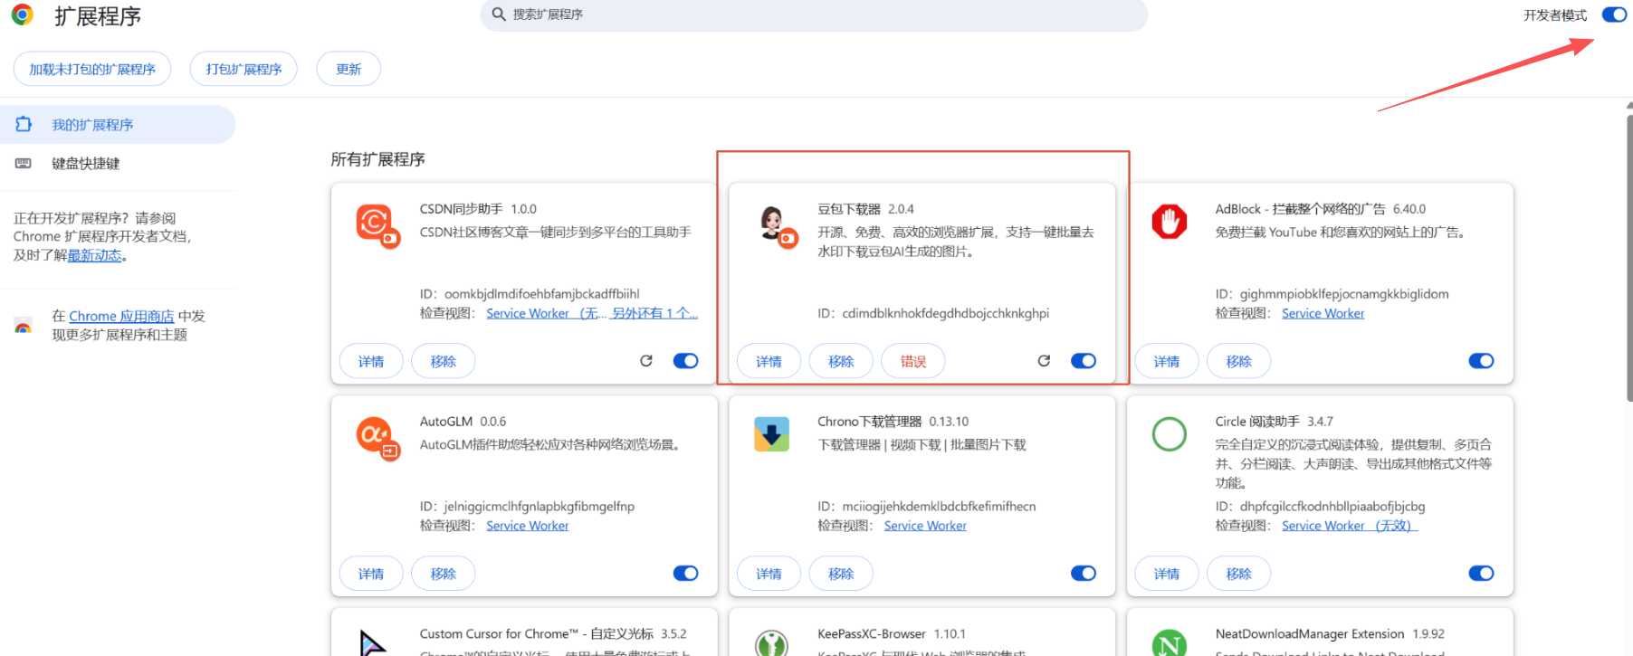The width and height of the screenshot is (1633, 656).
Task: Click 加载未打包的扩展程序 button
Action: tap(92, 69)
